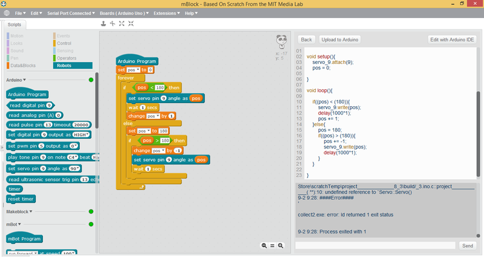Click the read pulse pin block
This screenshot has width=484, height=257.
(49, 125)
